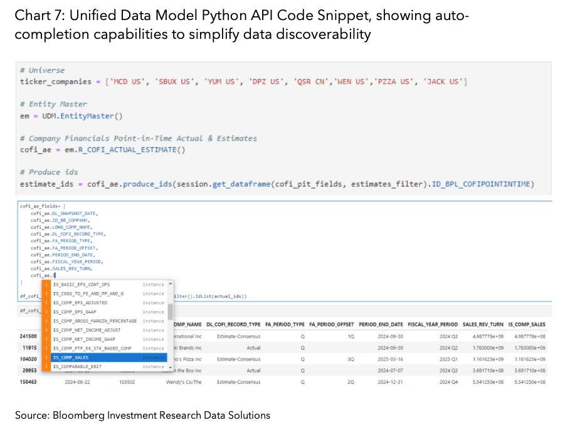565x430 pixels.
Task: Click the orange icon beside IS_COMPARABLE_EBIT
Action: [x=46, y=367]
